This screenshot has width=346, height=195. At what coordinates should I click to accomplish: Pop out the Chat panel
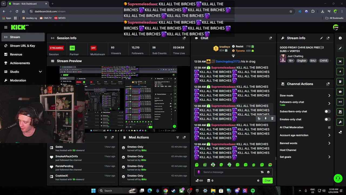[x=270, y=38]
